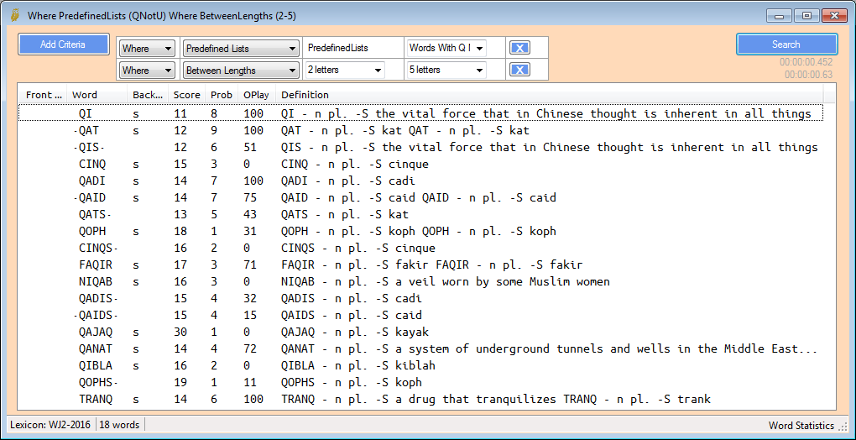Change the 2 letters minimum length dropdown
The width and height of the screenshot is (856, 440).
(x=345, y=71)
